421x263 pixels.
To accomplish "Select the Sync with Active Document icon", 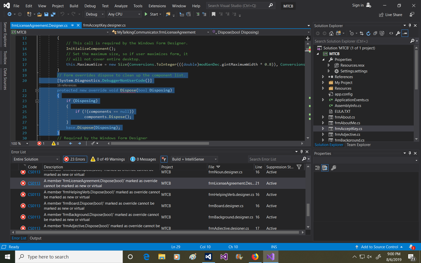I will click(362, 33).
